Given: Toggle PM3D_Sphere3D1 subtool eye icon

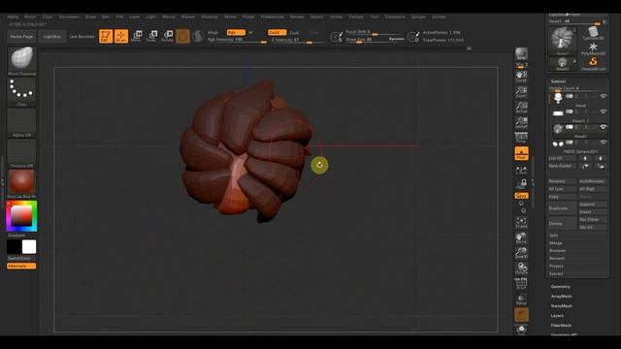Looking at the screenshot, I should tap(604, 143).
